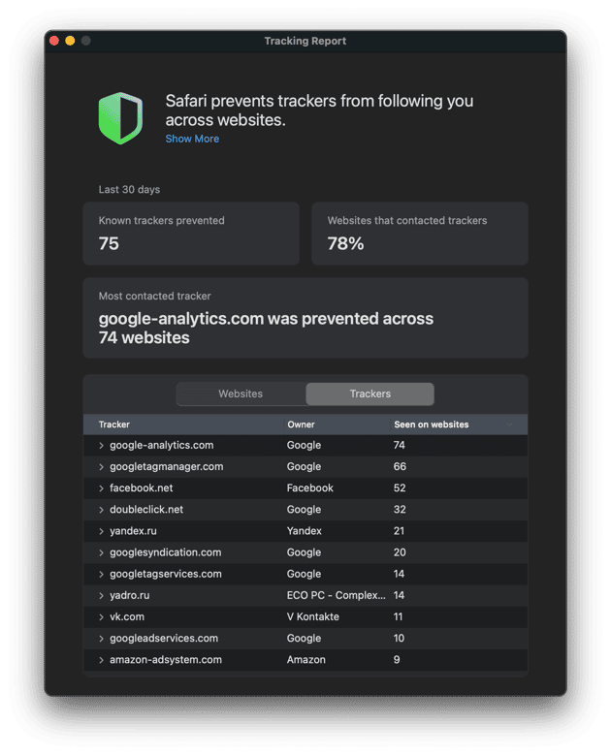Expand doubleclick.net disclosure chevron
Viewport: 611px width, 755px height.
click(x=101, y=510)
